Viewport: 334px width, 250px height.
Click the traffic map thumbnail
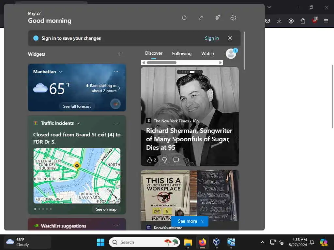(77, 176)
